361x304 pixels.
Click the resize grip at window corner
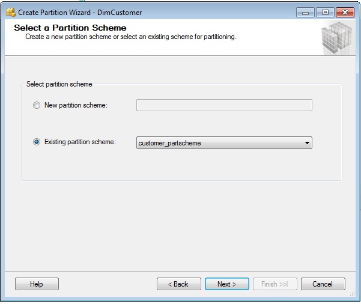pyautogui.click(x=353, y=294)
